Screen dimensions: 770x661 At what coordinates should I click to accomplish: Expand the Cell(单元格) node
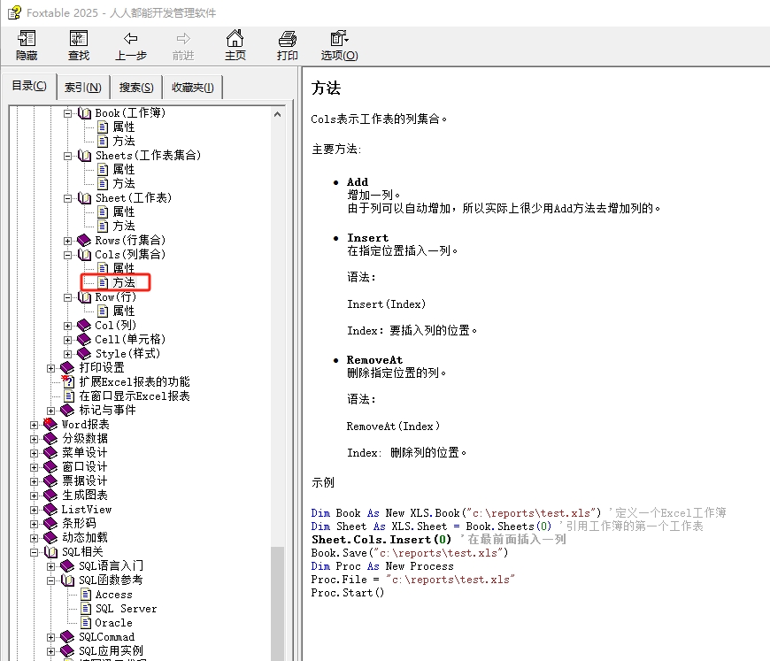68,340
